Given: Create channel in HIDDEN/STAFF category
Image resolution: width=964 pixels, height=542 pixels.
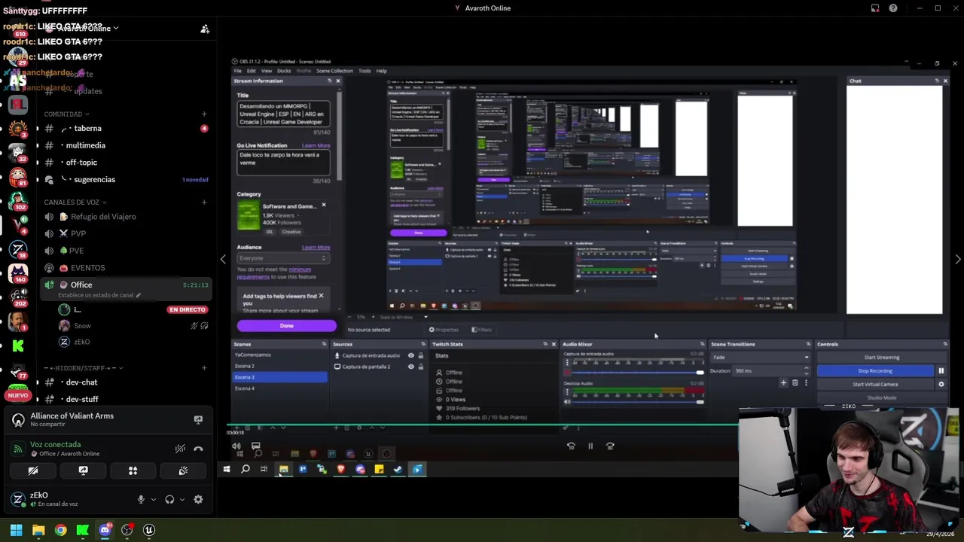Looking at the screenshot, I should (204, 368).
